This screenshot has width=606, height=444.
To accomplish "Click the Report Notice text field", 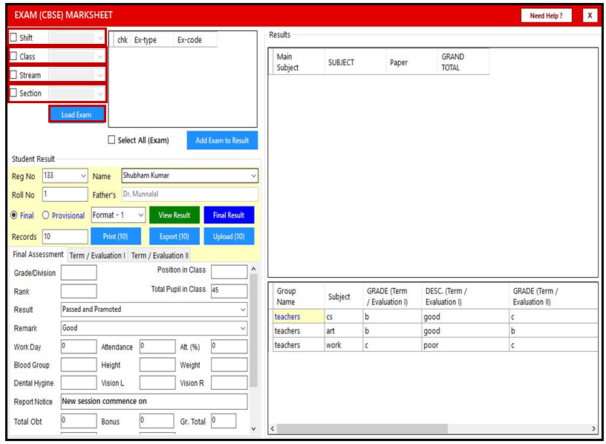I will pyautogui.click(x=154, y=402).
